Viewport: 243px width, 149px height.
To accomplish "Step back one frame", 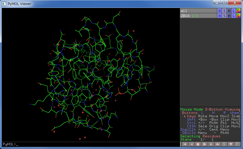I will pos(191,144).
